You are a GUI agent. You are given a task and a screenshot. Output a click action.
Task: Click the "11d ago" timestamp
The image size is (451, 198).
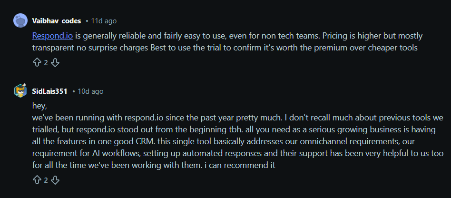[104, 21]
